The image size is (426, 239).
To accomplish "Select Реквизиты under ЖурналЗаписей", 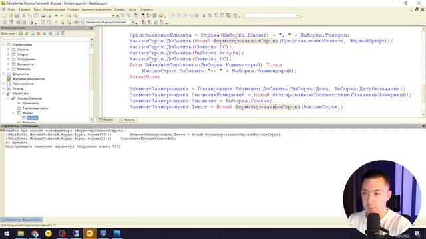I will [31, 104].
